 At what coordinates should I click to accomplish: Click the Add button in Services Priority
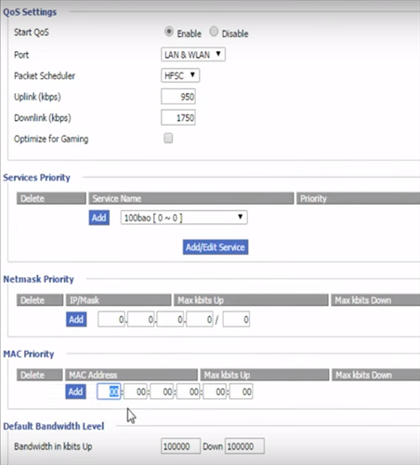pos(99,218)
